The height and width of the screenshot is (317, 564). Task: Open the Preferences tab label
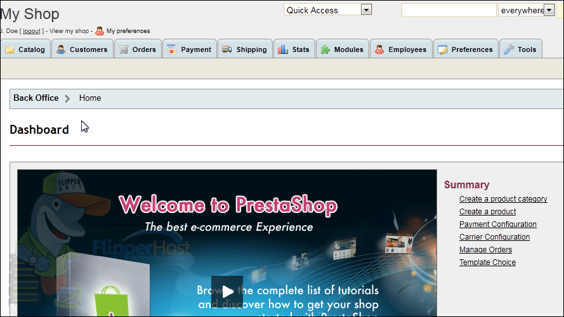point(472,49)
